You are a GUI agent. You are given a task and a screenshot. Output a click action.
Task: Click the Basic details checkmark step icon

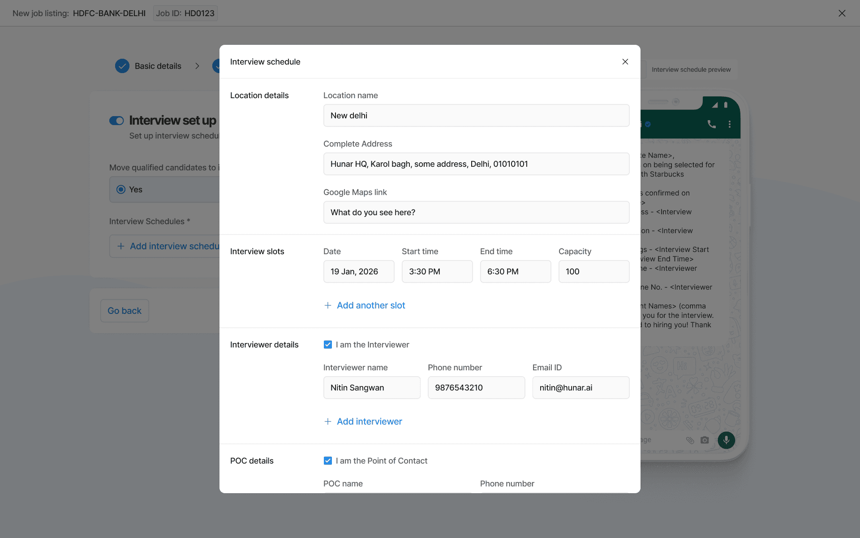(122, 66)
